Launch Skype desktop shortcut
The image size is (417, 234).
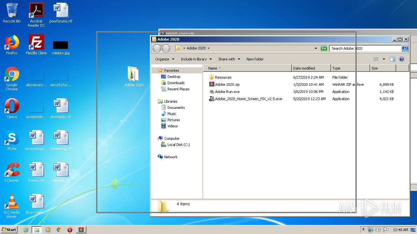pyautogui.click(x=12, y=140)
